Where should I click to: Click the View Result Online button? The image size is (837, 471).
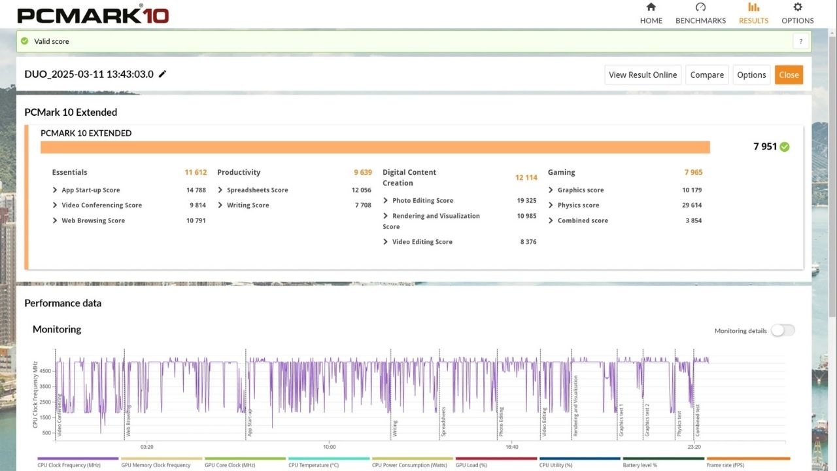[x=643, y=75]
